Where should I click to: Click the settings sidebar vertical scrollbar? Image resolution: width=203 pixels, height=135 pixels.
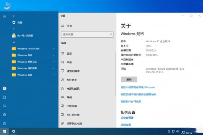pyautogui.click(x=116, y=74)
